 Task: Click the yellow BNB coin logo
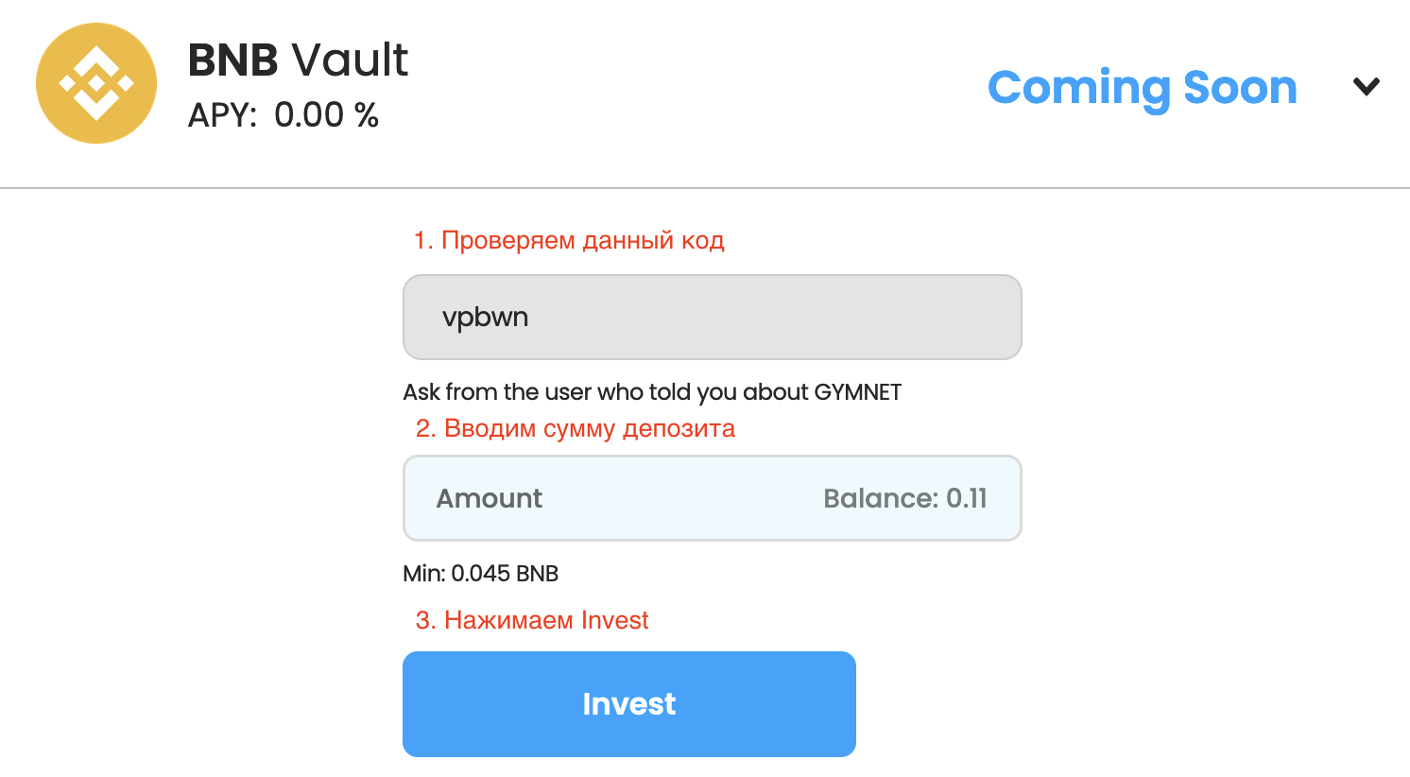[x=96, y=83]
